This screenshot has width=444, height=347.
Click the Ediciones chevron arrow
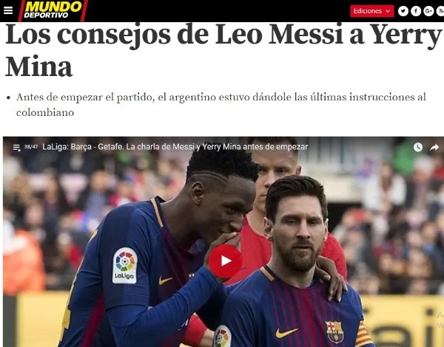[x=388, y=11]
